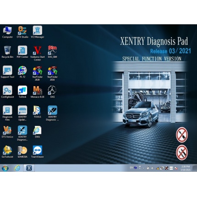This screenshot has width=197, height=197.
Task: Select the DAS Mercedes star icon
Action: 52,92
